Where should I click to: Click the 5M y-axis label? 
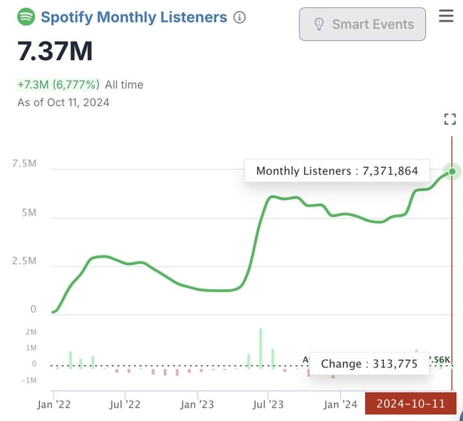coord(29,212)
